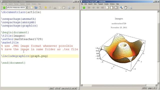The width and height of the screenshot is (160, 90).
Task: Click the Undo arrow icon in editor
Action: point(45,7)
